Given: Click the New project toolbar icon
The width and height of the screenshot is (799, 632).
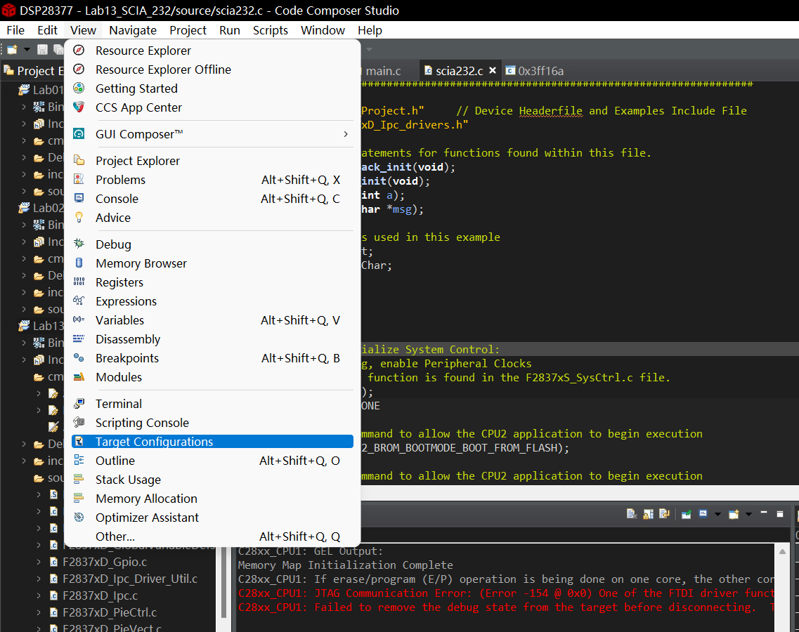Looking at the screenshot, I should (x=13, y=49).
